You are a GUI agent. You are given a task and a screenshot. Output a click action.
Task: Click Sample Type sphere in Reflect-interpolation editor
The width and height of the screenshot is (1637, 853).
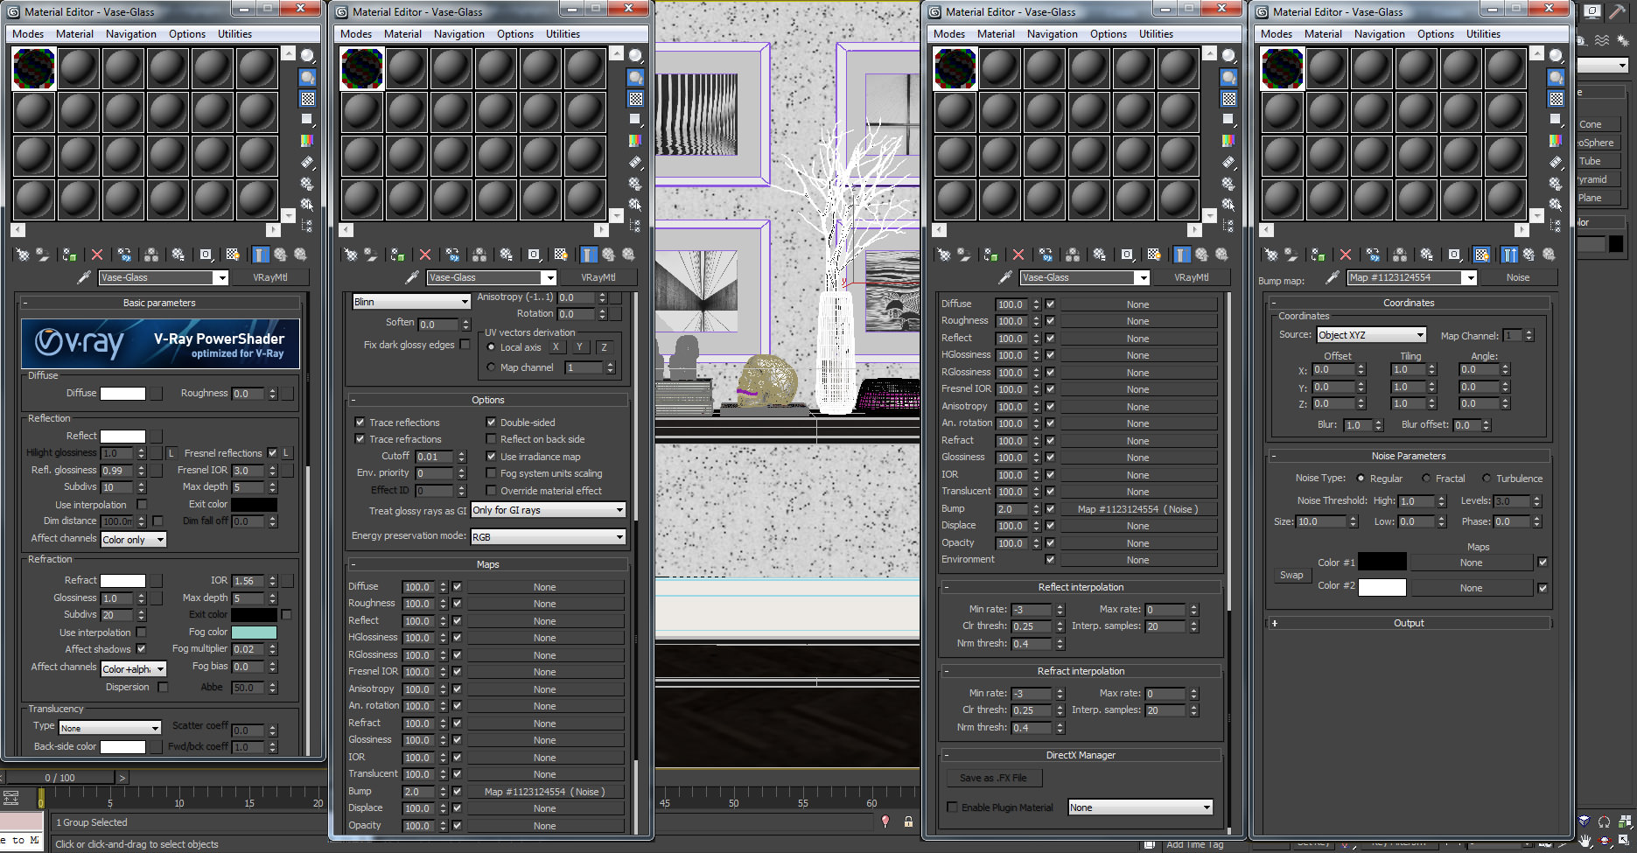(1229, 55)
